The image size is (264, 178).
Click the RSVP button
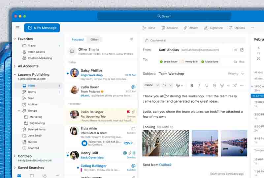(128, 143)
